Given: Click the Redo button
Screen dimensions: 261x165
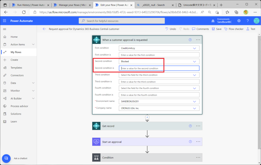Looking at the screenshot, I should (184, 29).
